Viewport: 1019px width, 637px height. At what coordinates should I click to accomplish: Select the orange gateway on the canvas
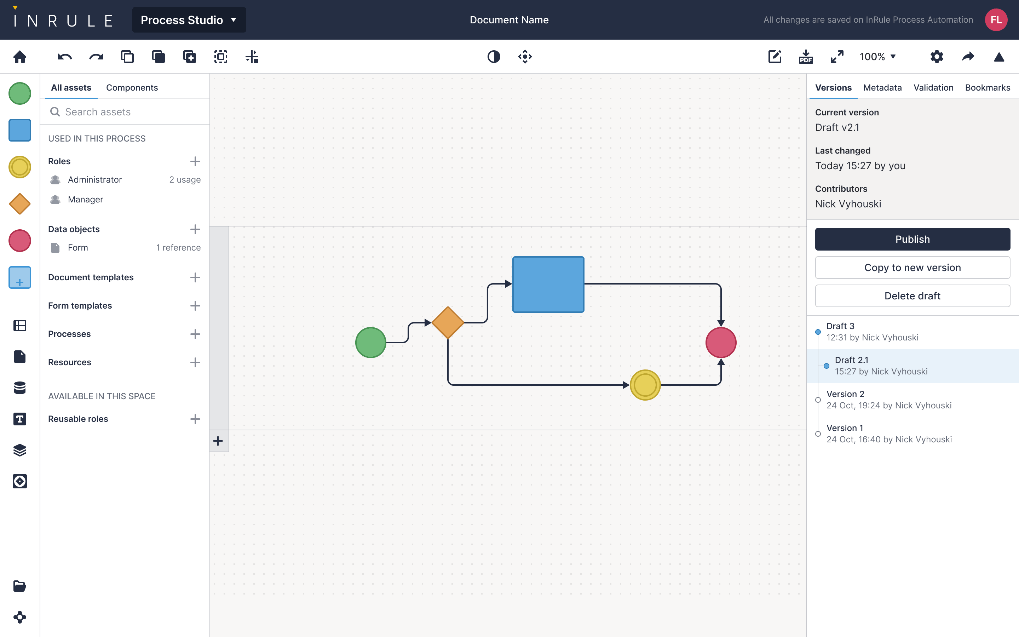448,323
